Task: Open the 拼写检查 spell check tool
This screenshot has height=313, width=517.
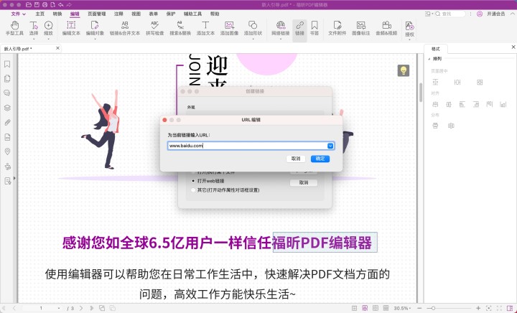Action: click(x=154, y=28)
